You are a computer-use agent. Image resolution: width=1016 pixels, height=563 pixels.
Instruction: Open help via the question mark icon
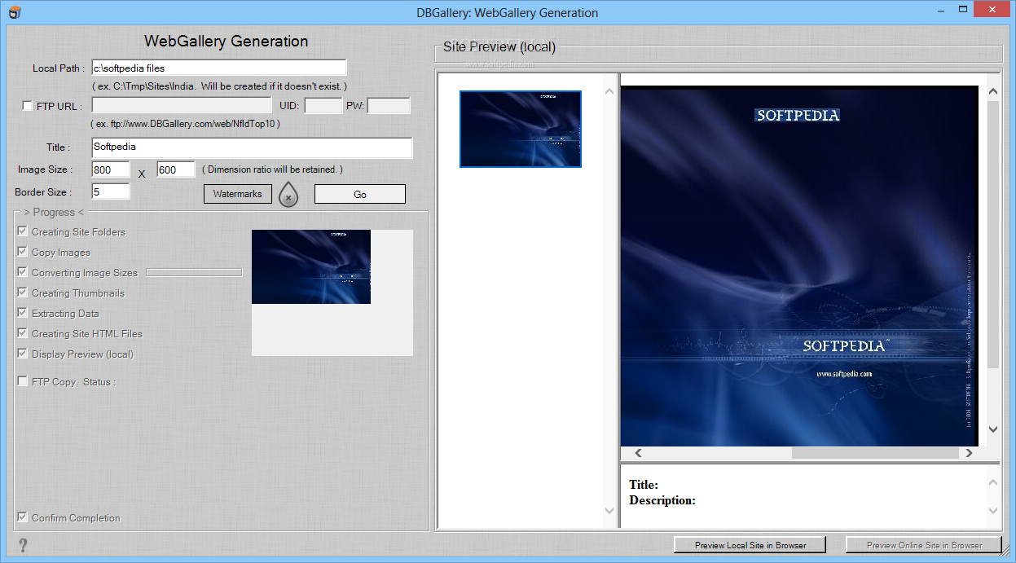pos(23,545)
